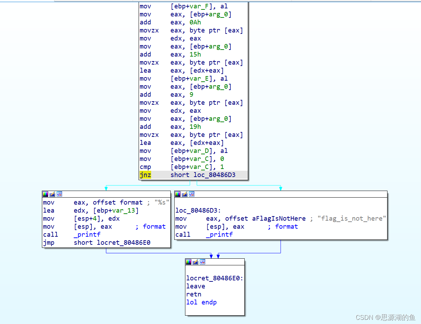Click the third header icon on the "%s" printf node

(59, 194)
